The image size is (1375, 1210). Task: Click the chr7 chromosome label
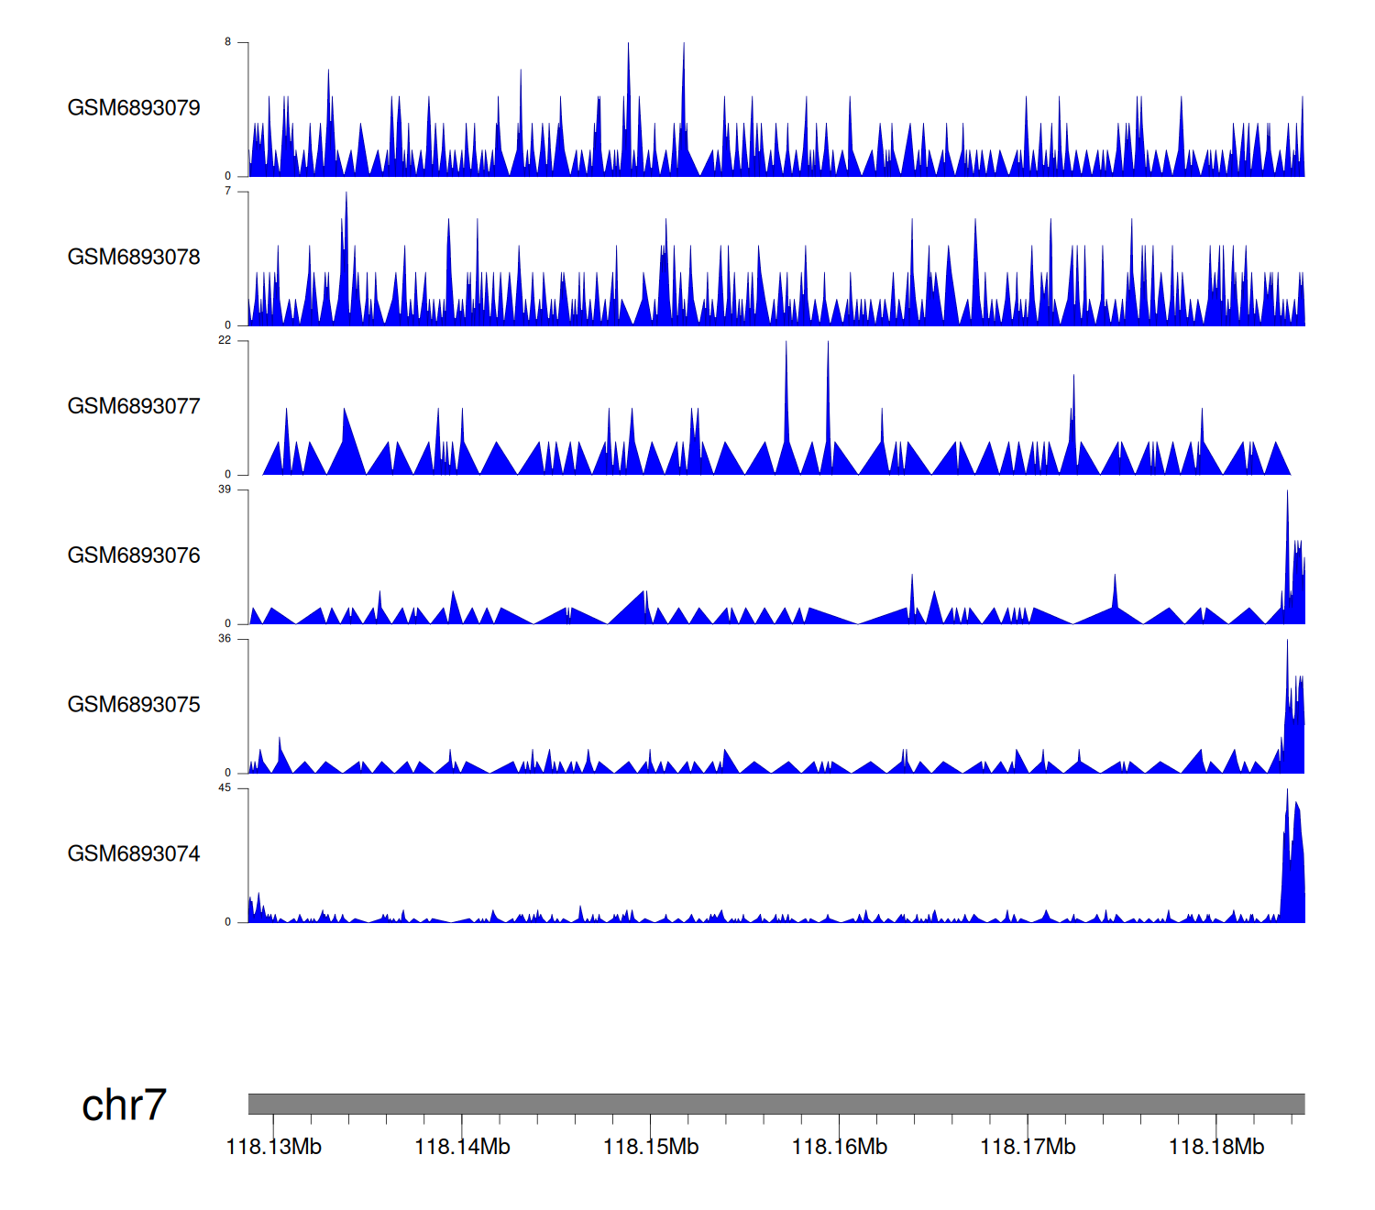[x=124, y=1105]
